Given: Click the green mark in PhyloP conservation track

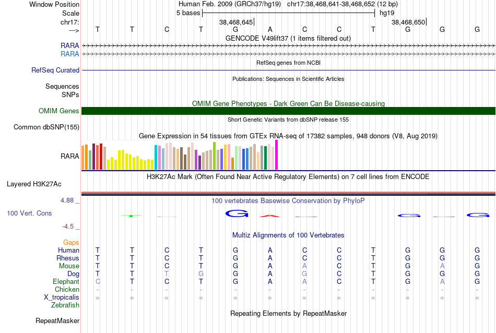Looking at the screenshot, I should pos(131,216).
